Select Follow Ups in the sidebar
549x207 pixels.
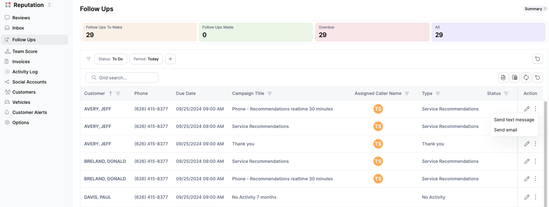[35, 40]
